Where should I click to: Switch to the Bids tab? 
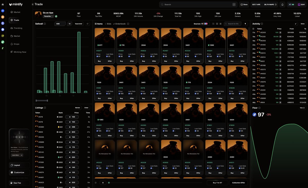click(108, 24)
